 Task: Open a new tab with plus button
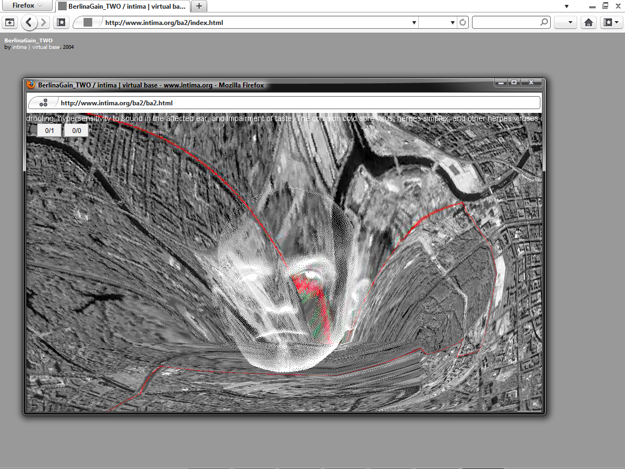pyautogui.click(x=199, y=6)
